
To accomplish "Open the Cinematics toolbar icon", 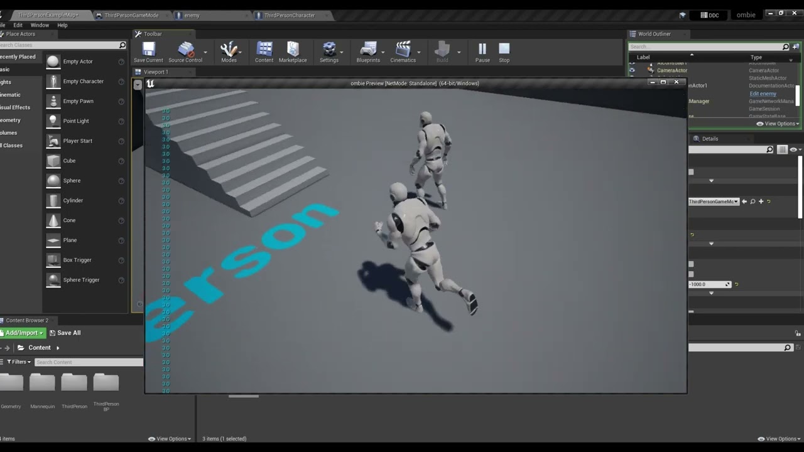I will pyautogui.click(x=403, y=49).
